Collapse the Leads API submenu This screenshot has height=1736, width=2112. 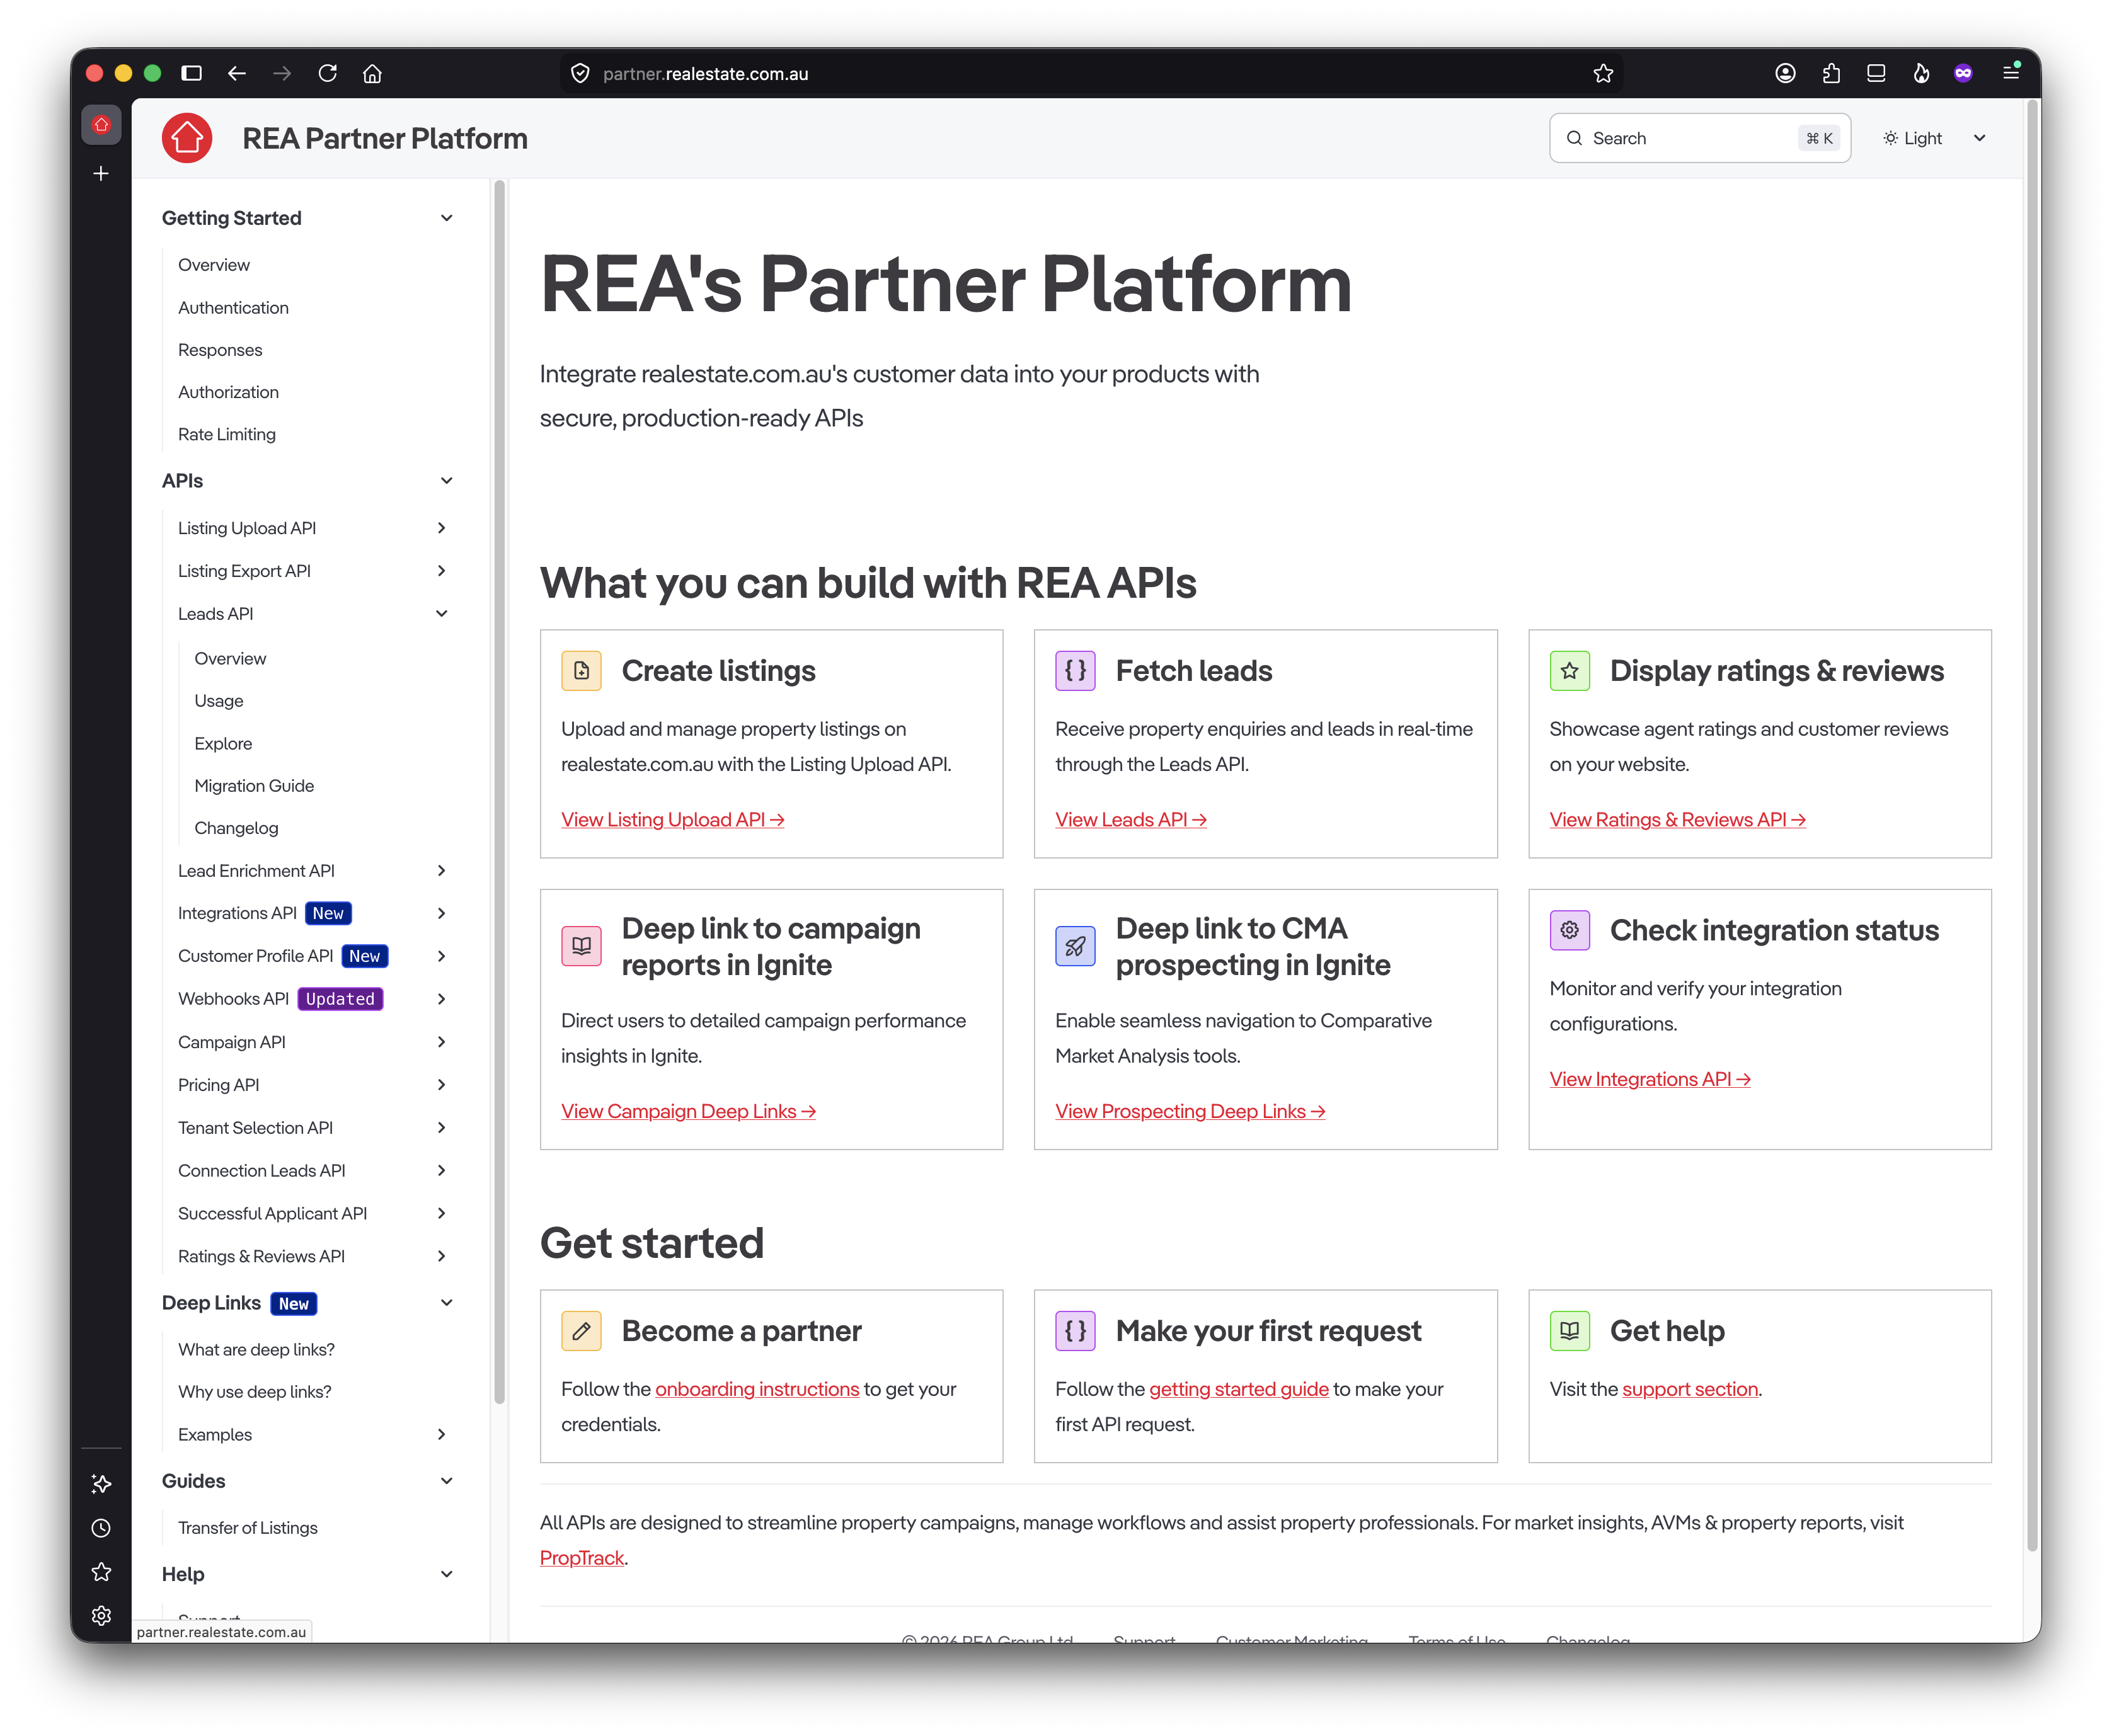pyautogui.click(x=442, y=614)
